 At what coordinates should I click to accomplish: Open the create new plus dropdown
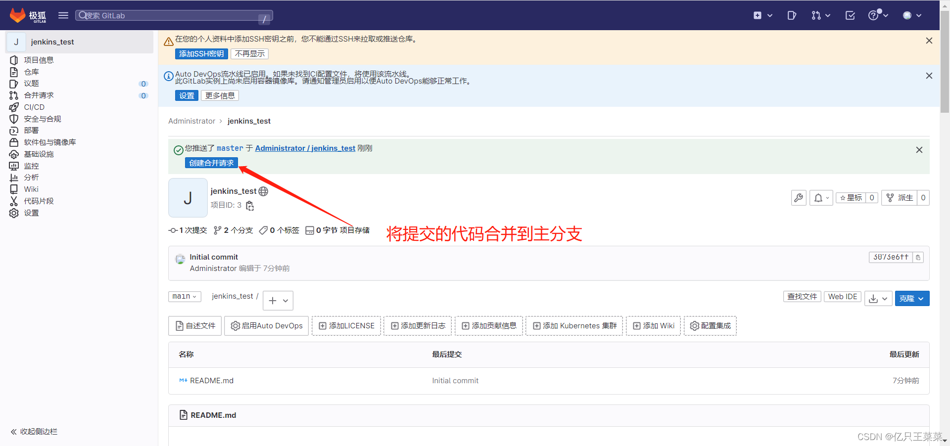pyautogui.click(x=762, y=15)
